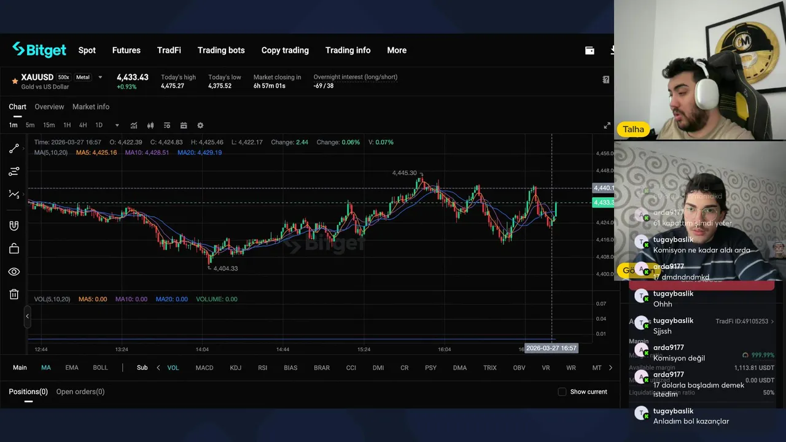This screenshot has height=442, width=786.
Task: Click the 4,440.1 crosshair price label
Action: tap(603, 188)
